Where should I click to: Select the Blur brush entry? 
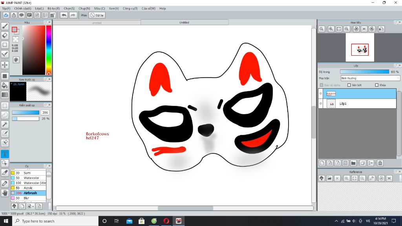click(x=28, y=198)
